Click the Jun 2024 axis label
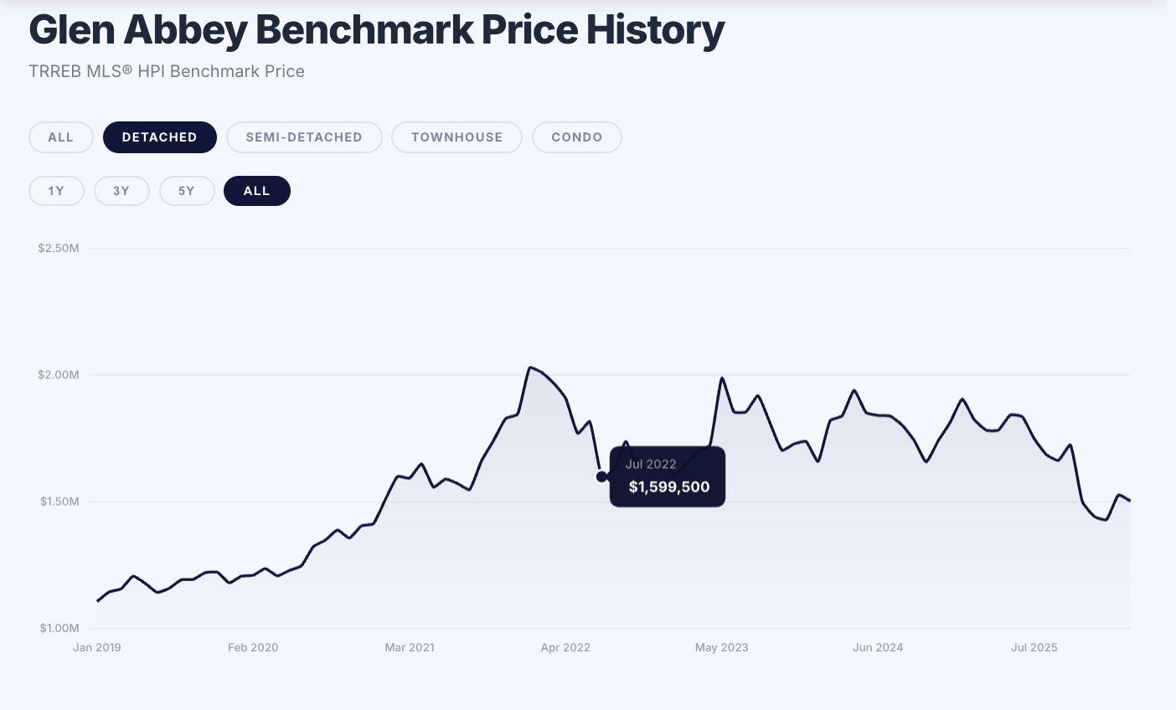This screenshot has height=710, width=1176. coord(878,647)
